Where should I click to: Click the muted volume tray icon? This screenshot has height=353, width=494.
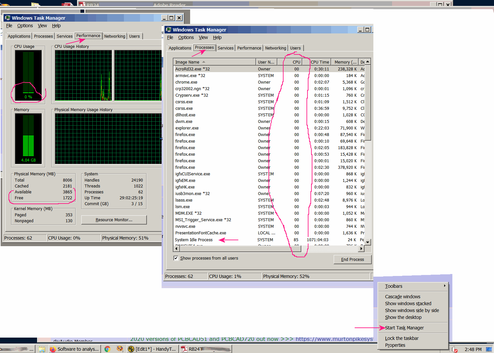(454, 349)
